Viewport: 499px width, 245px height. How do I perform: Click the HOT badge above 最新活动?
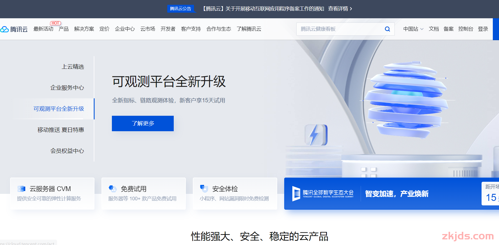[55, 23]
